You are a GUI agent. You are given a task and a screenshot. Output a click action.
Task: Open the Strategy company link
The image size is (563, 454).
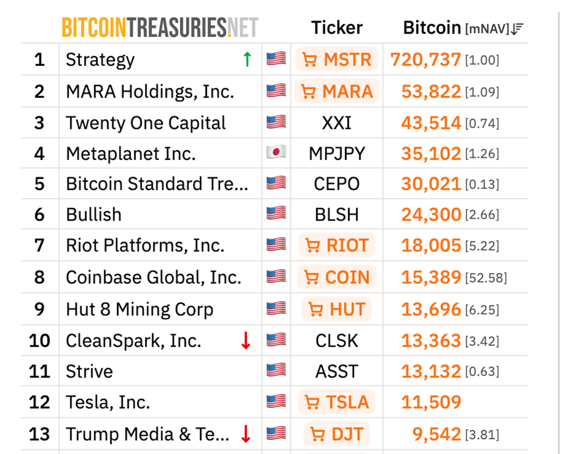pos(100,59)
